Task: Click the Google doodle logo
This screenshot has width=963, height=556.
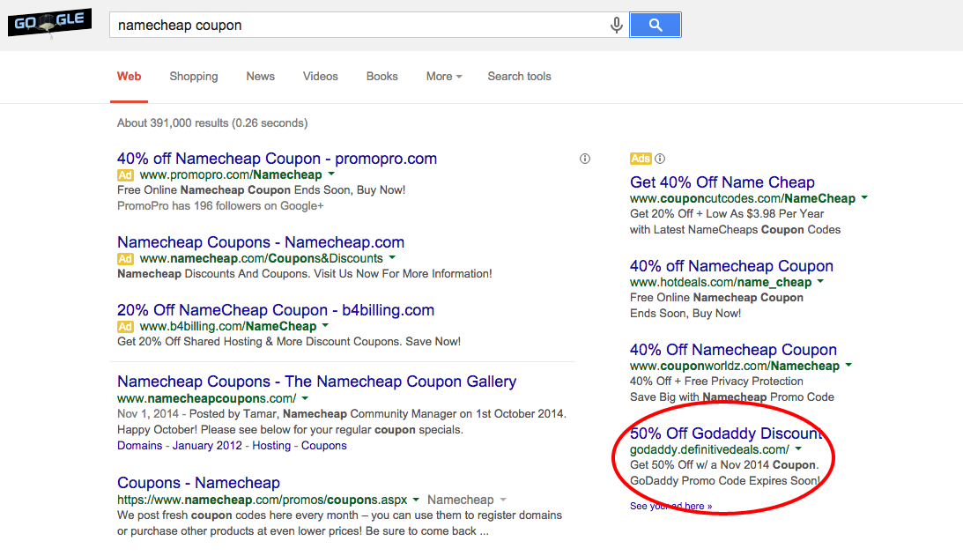Action: [x=49, y=23]
